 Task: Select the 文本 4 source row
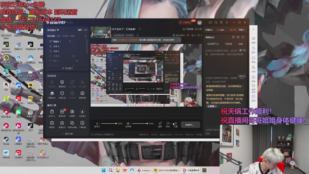click(x=67, y=46)
